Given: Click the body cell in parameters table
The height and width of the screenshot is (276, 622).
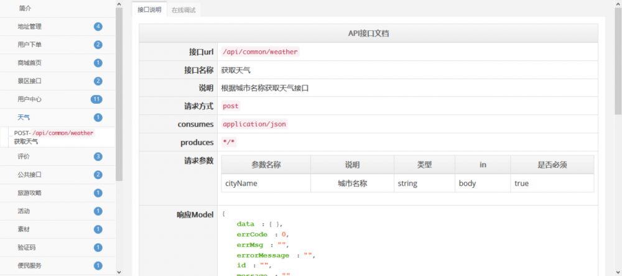Looking at the screenshot, I should click(483, 183).
